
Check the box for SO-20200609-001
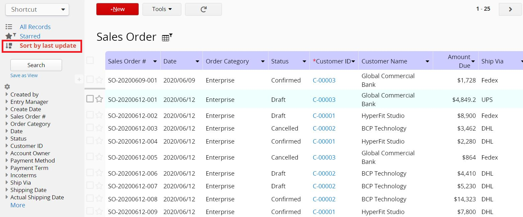(90, 79)
